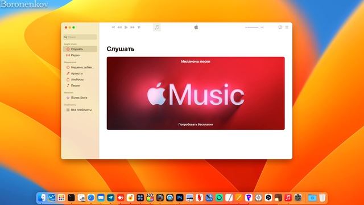Open Радио in the sidebar

(80, 55)
